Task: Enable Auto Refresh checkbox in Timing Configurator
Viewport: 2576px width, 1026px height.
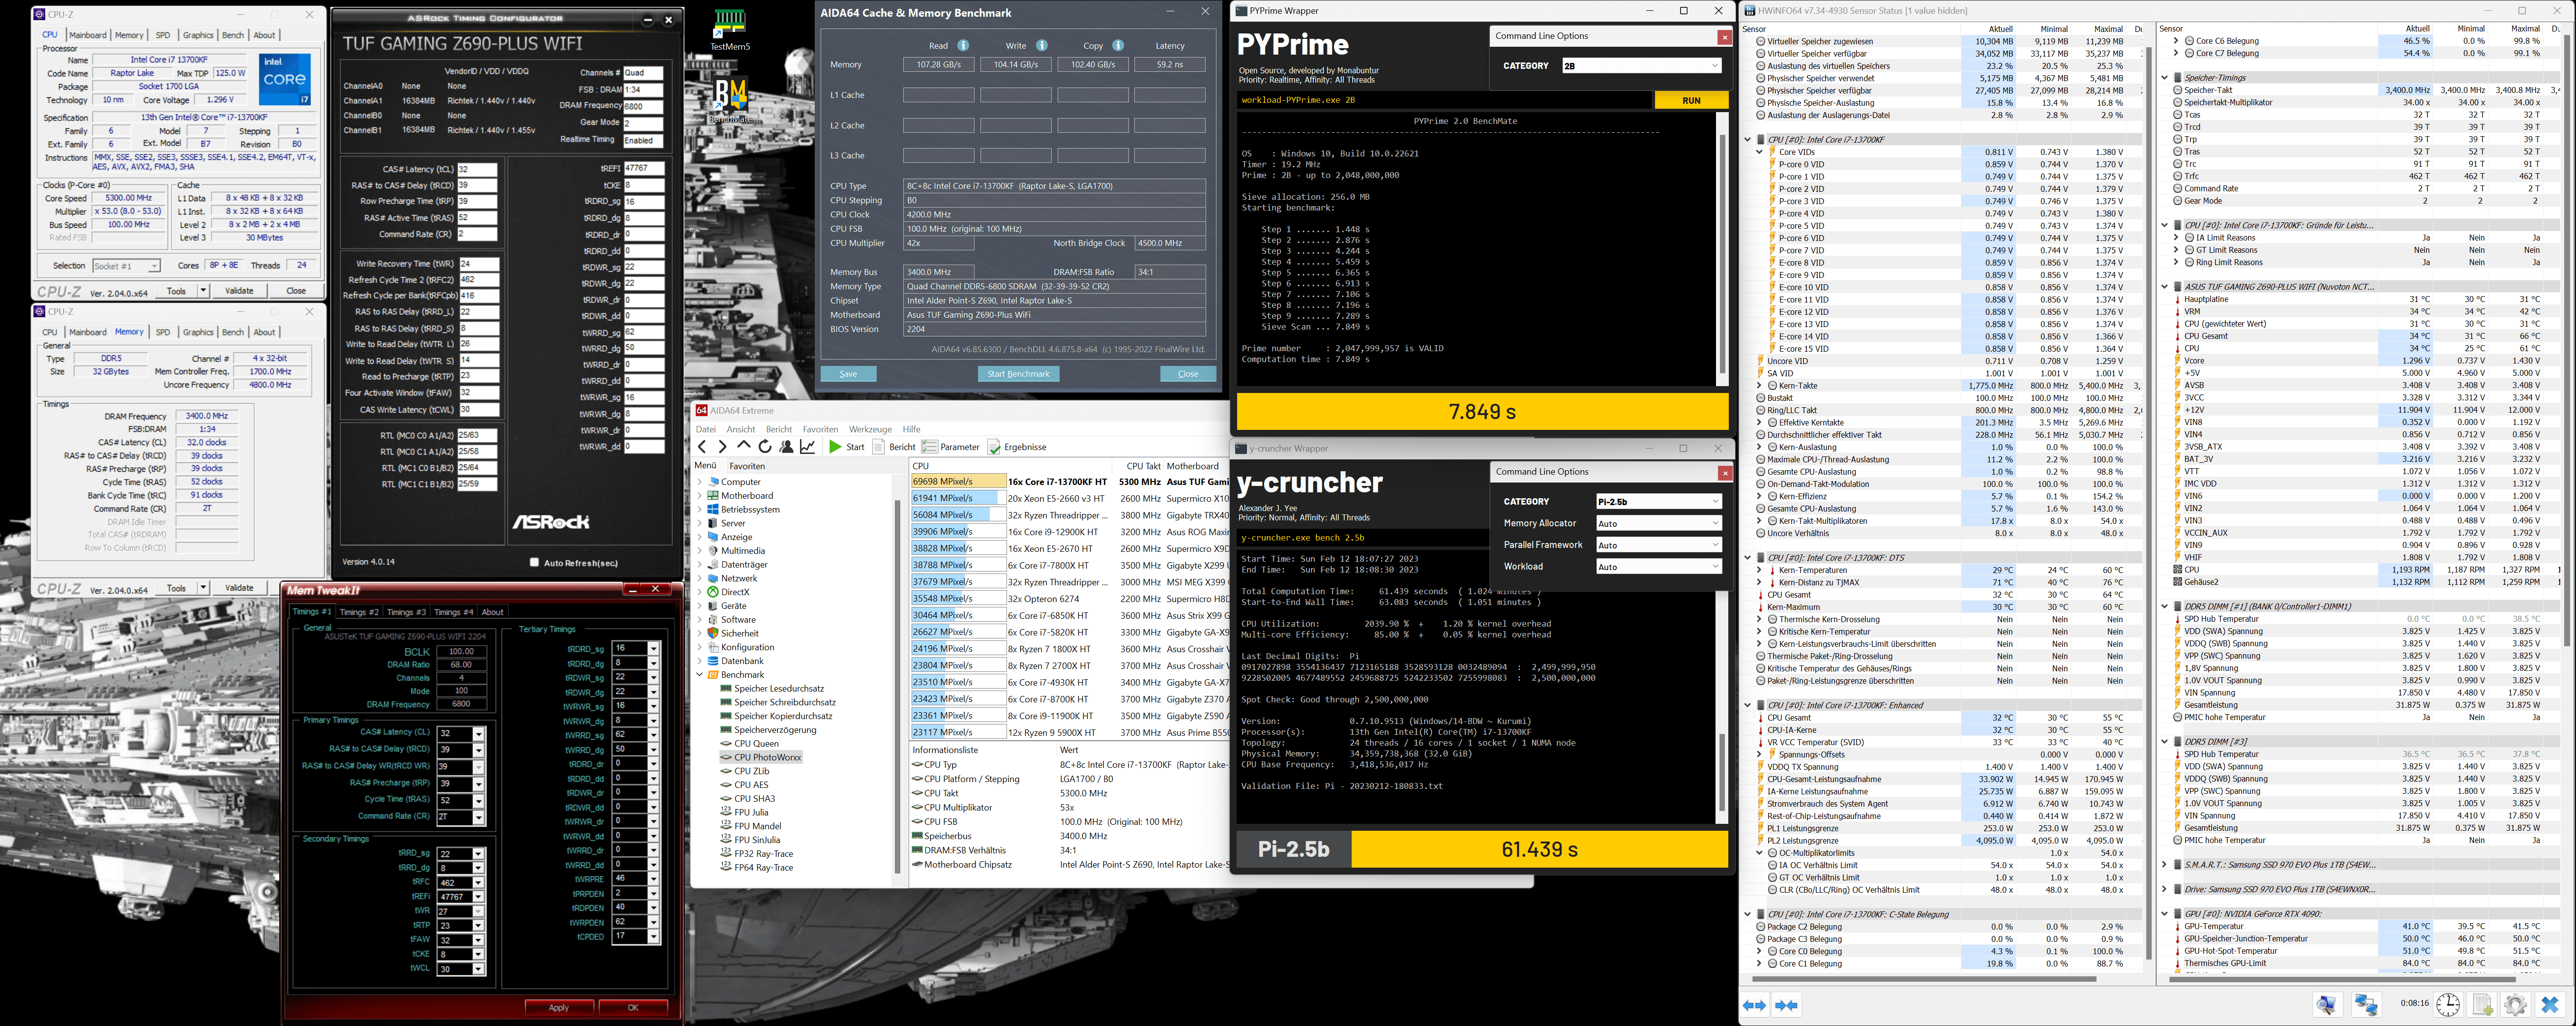Action: (534, 562)
